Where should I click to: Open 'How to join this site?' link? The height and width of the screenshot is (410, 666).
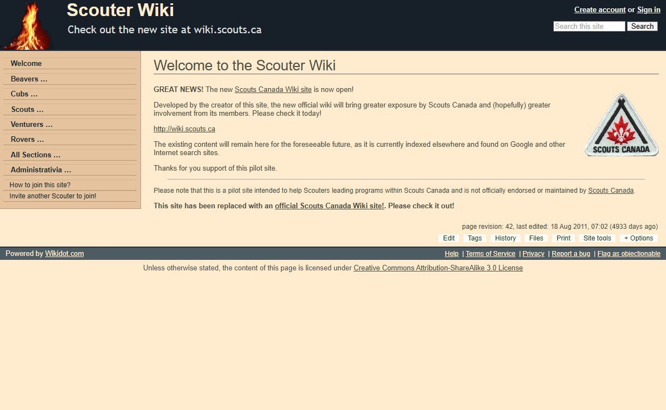point(40,185)
